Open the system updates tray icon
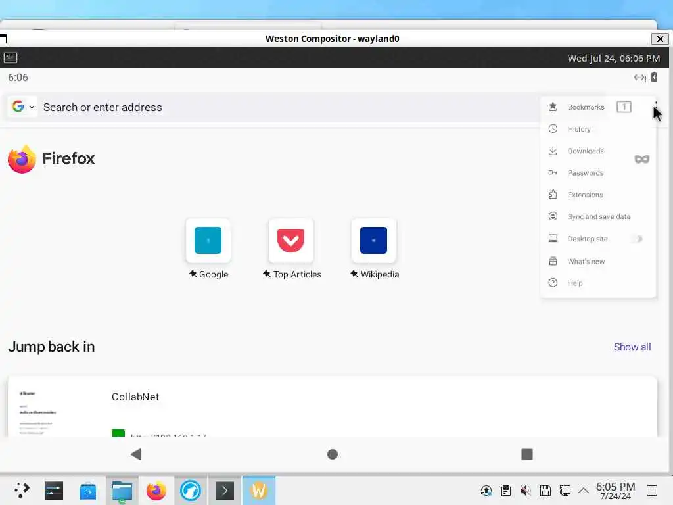The width and height of the screenshot is (673, 505). 486,491
